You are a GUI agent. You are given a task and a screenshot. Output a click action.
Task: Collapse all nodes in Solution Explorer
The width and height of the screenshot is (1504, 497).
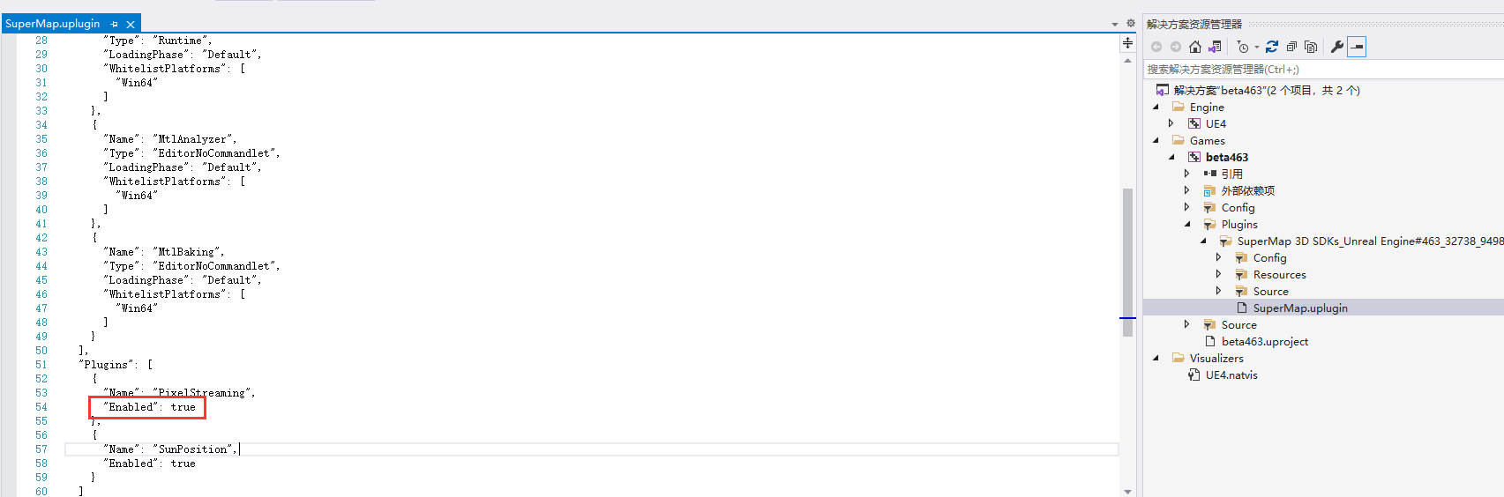(1291, 47)
